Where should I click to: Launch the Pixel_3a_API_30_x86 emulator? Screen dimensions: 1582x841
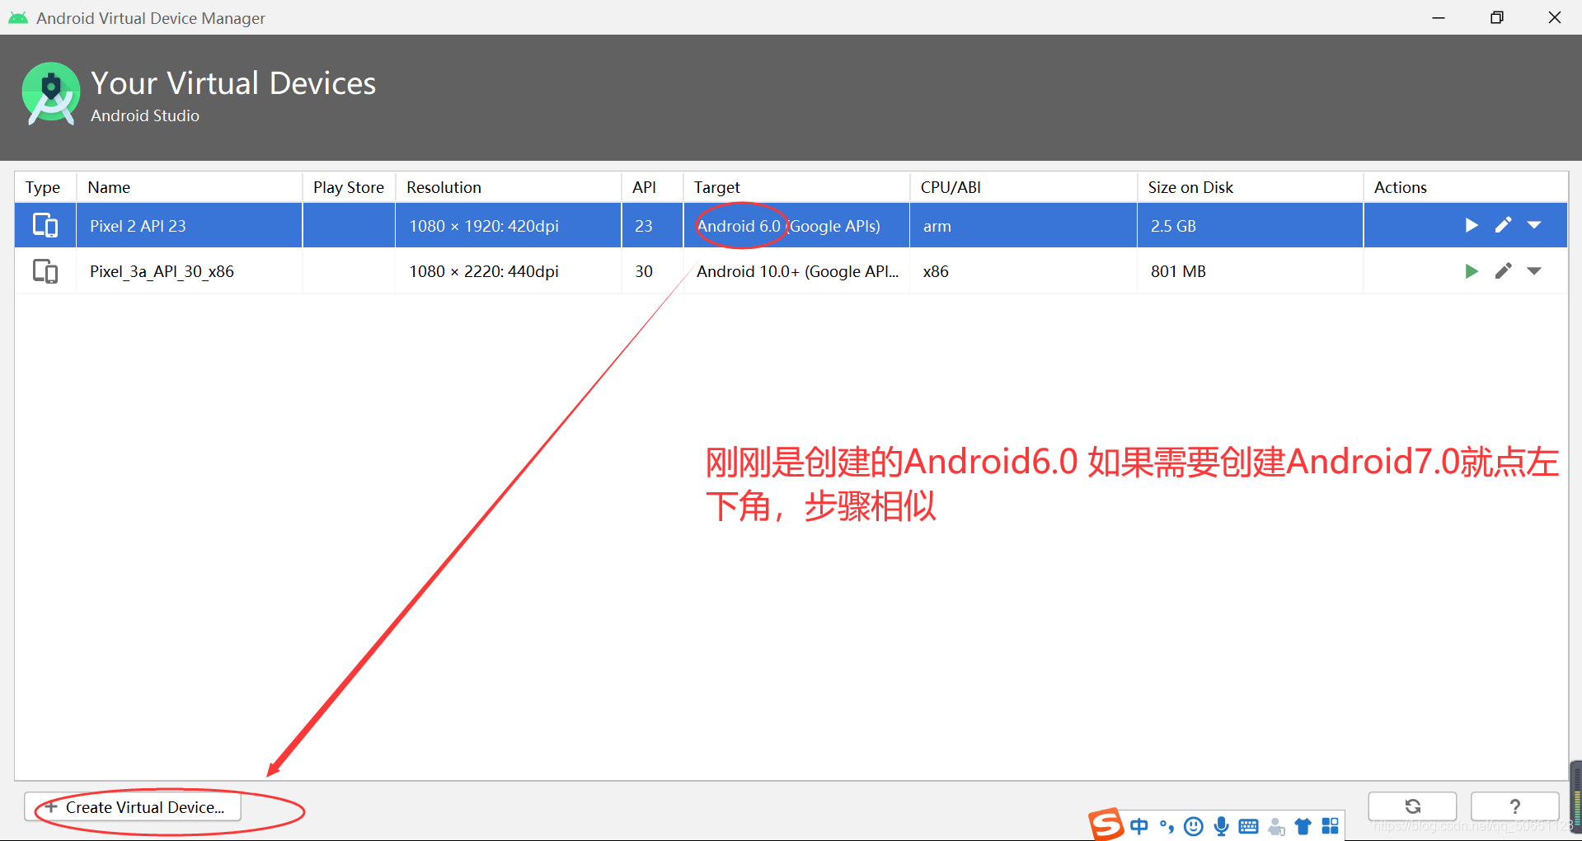coord(1471,271)
